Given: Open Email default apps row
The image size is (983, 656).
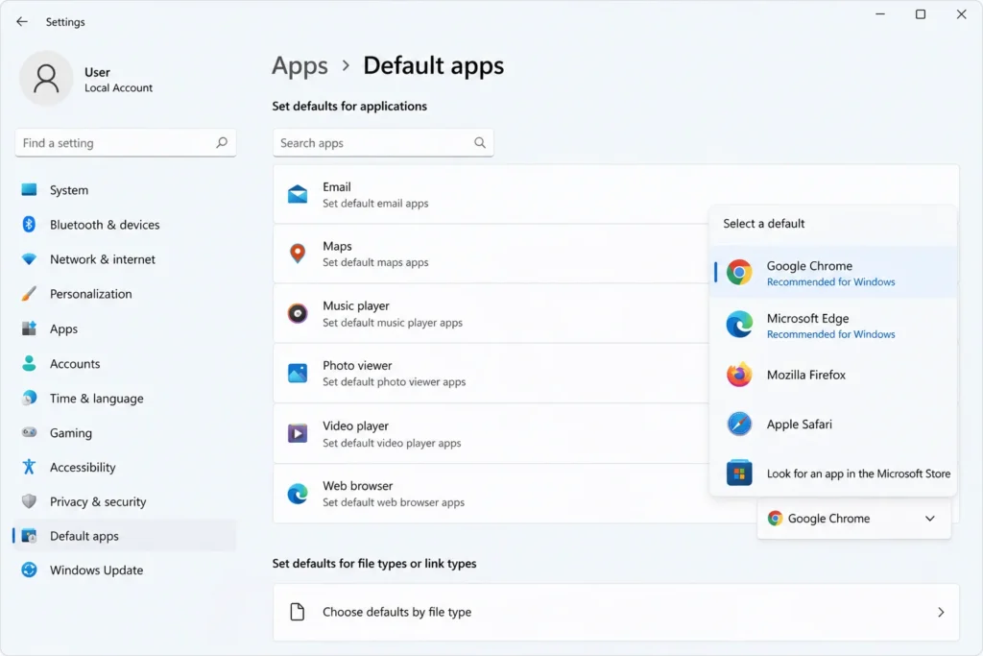Looking at the screenshot, I should [x=615, y=194].
